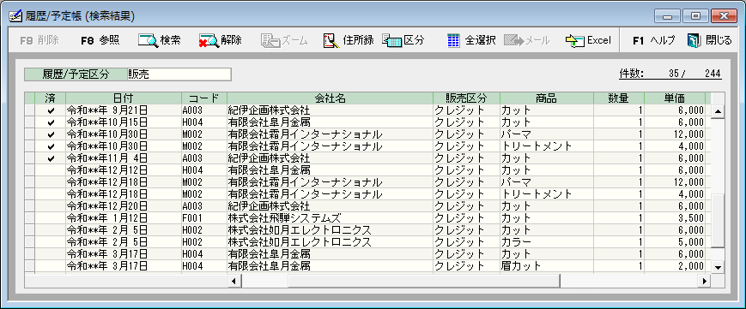The height and width of the screenshot is (309, 746).
Task: Click the horizontal scrollbar right arrow
Action: point(705,281)
